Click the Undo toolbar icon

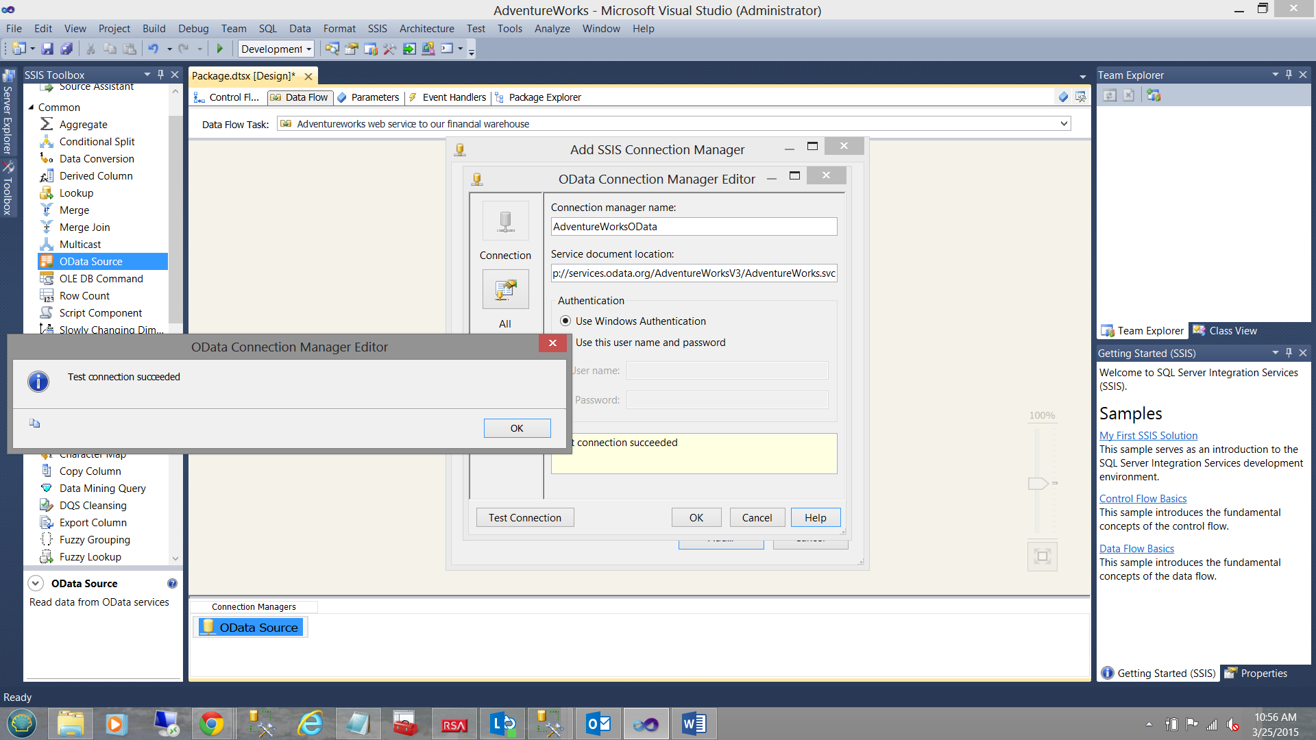(153, 49)
